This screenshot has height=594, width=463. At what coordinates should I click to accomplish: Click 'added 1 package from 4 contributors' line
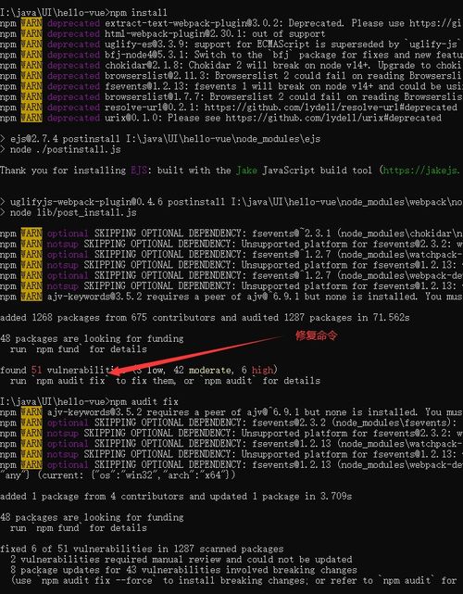click(x=176, y=497)
